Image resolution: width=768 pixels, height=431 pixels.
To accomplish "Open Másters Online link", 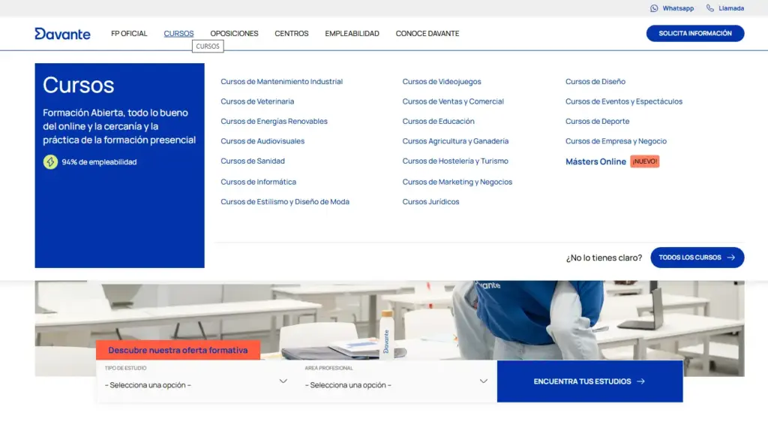I will [595, 161].
